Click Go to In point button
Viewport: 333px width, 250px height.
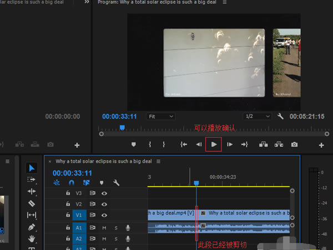(184, 145)
